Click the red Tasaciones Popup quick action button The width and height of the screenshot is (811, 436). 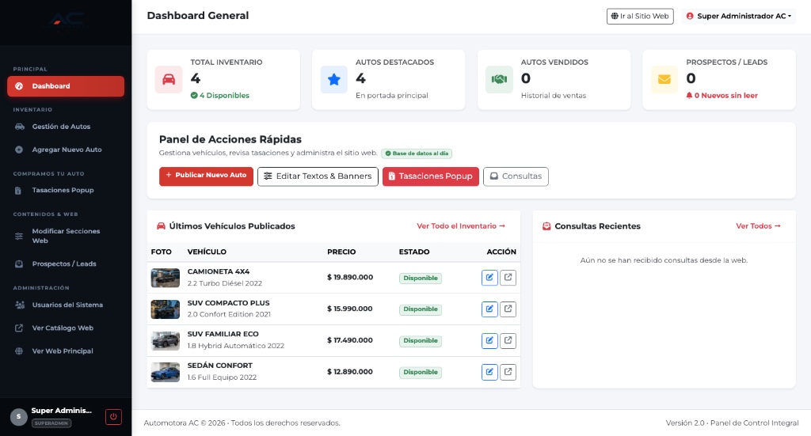(x=430, y=176)
